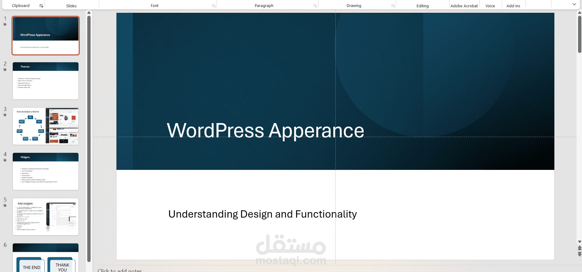Click the animation star beside slide 5

(5, 205)
